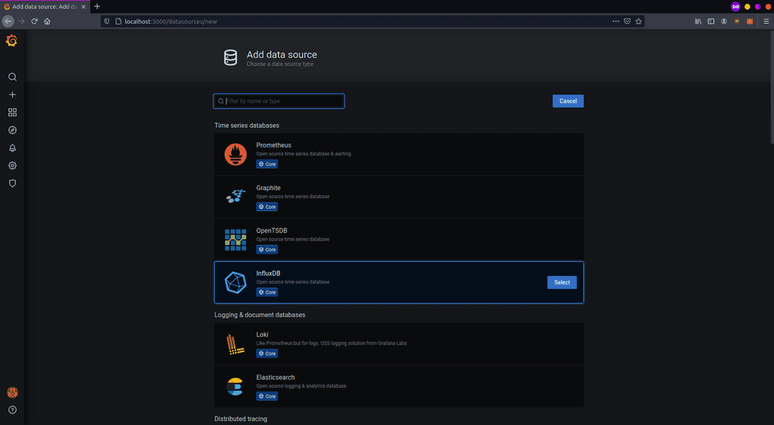Click the Cancel button

coord(568,101)
